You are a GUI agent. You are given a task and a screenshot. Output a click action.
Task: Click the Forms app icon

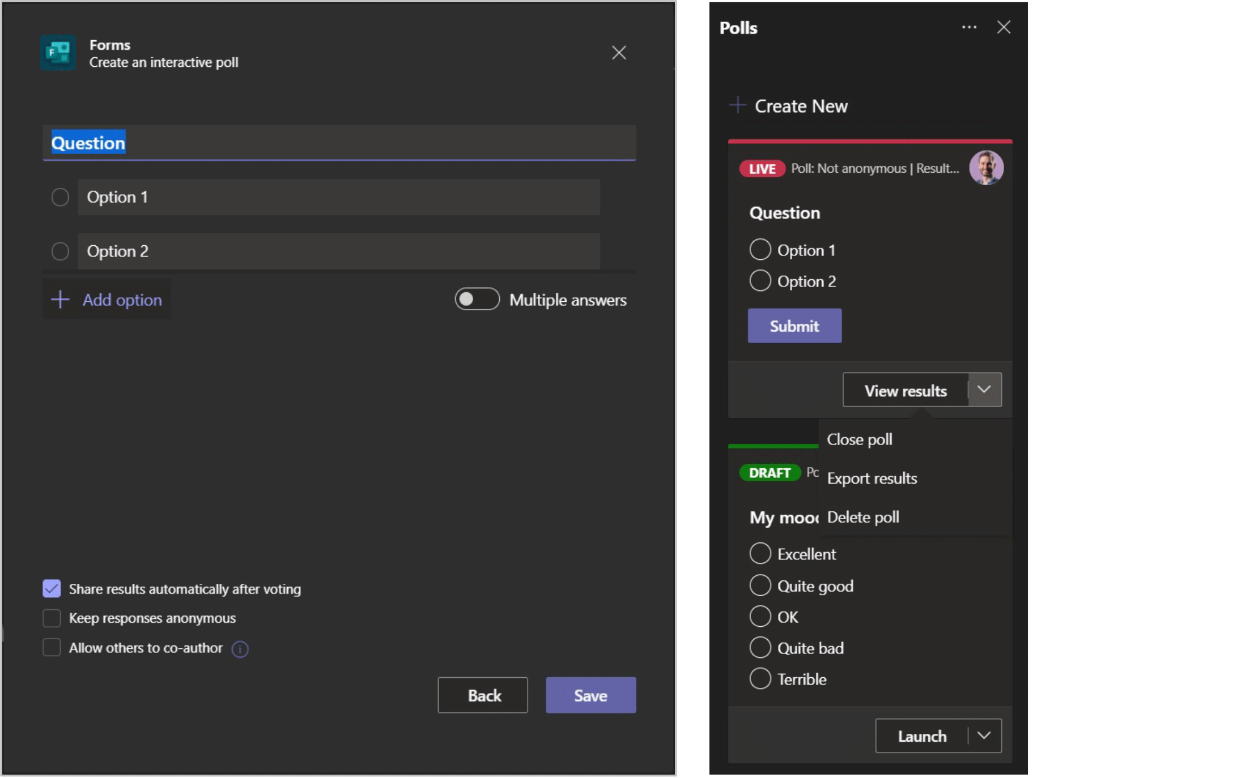point(58,53)
